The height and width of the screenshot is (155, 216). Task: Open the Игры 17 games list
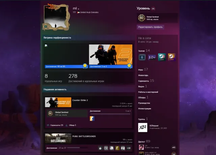(x=143, y=70)
